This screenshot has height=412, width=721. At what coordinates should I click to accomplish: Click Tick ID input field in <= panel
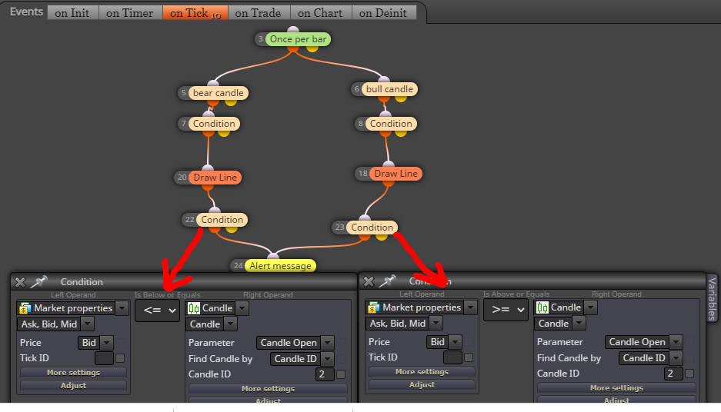(104, 358)
